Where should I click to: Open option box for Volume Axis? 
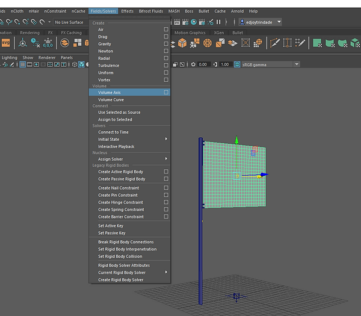tap(166, 92)
